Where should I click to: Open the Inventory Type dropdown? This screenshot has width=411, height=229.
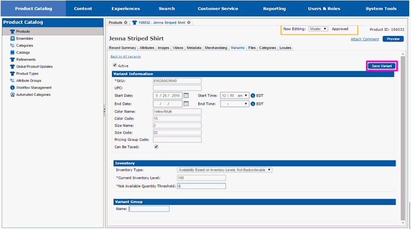point(225,170)
